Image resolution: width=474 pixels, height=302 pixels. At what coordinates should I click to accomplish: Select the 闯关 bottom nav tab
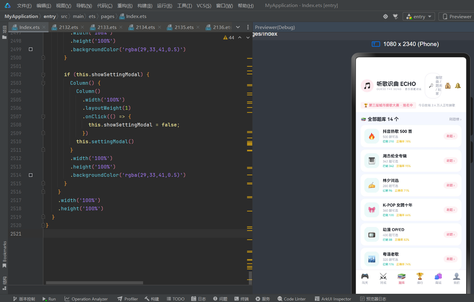click(x=365, y=279)
